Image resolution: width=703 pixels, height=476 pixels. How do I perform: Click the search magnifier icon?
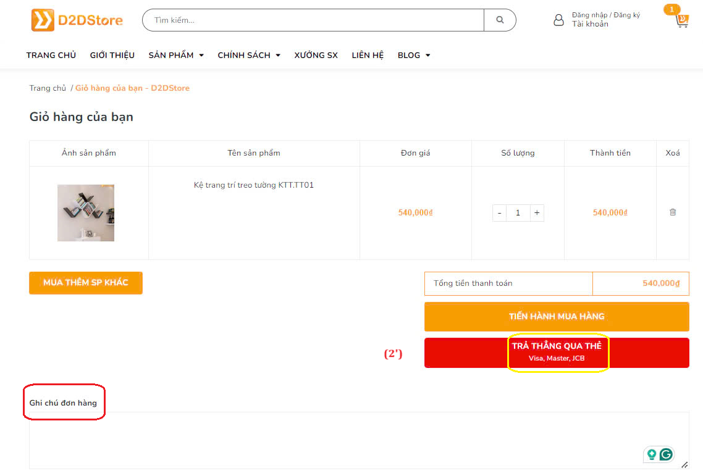[x=500, y=20]
